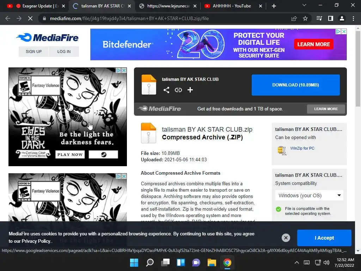
Task: Click the MediaFire logo at top left
Action: click(48, 37)
